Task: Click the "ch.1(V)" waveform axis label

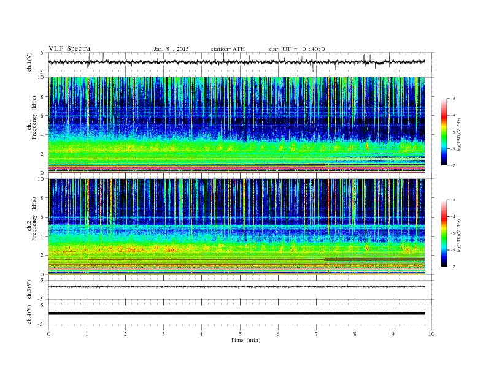Action: pyautogui.click(x=29, y=62)
